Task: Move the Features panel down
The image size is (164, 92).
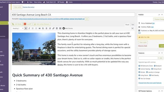Action: [162, 53]
